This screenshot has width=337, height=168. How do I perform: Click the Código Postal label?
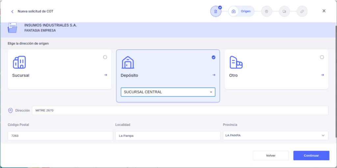tap(18, 125)
